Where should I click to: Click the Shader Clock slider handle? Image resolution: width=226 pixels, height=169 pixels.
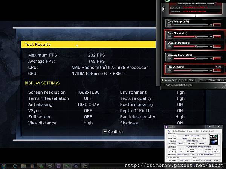[x=196, y=46]
